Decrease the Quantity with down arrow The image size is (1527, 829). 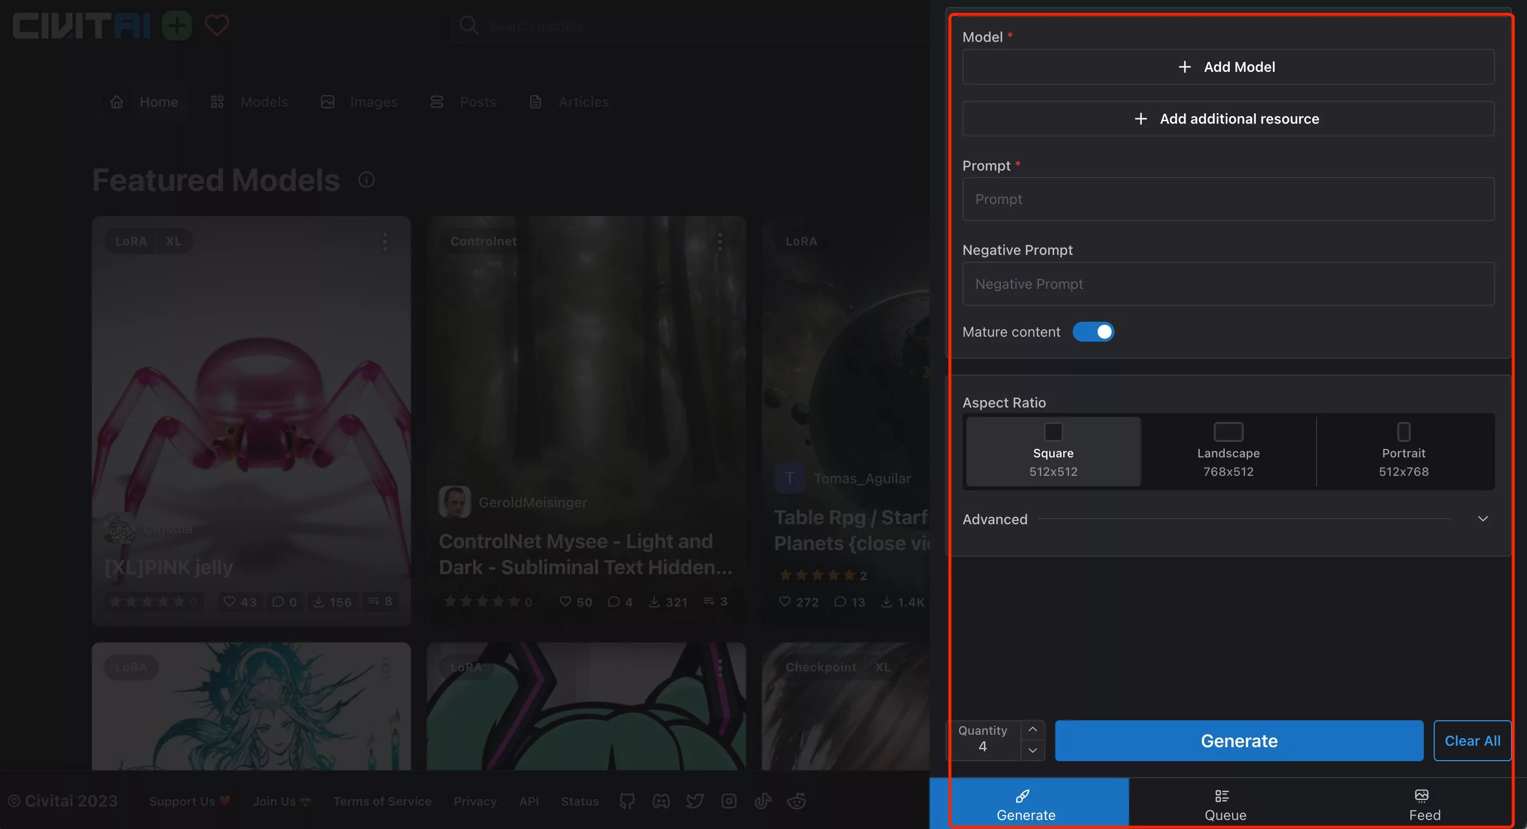(x=1032, y=750)
